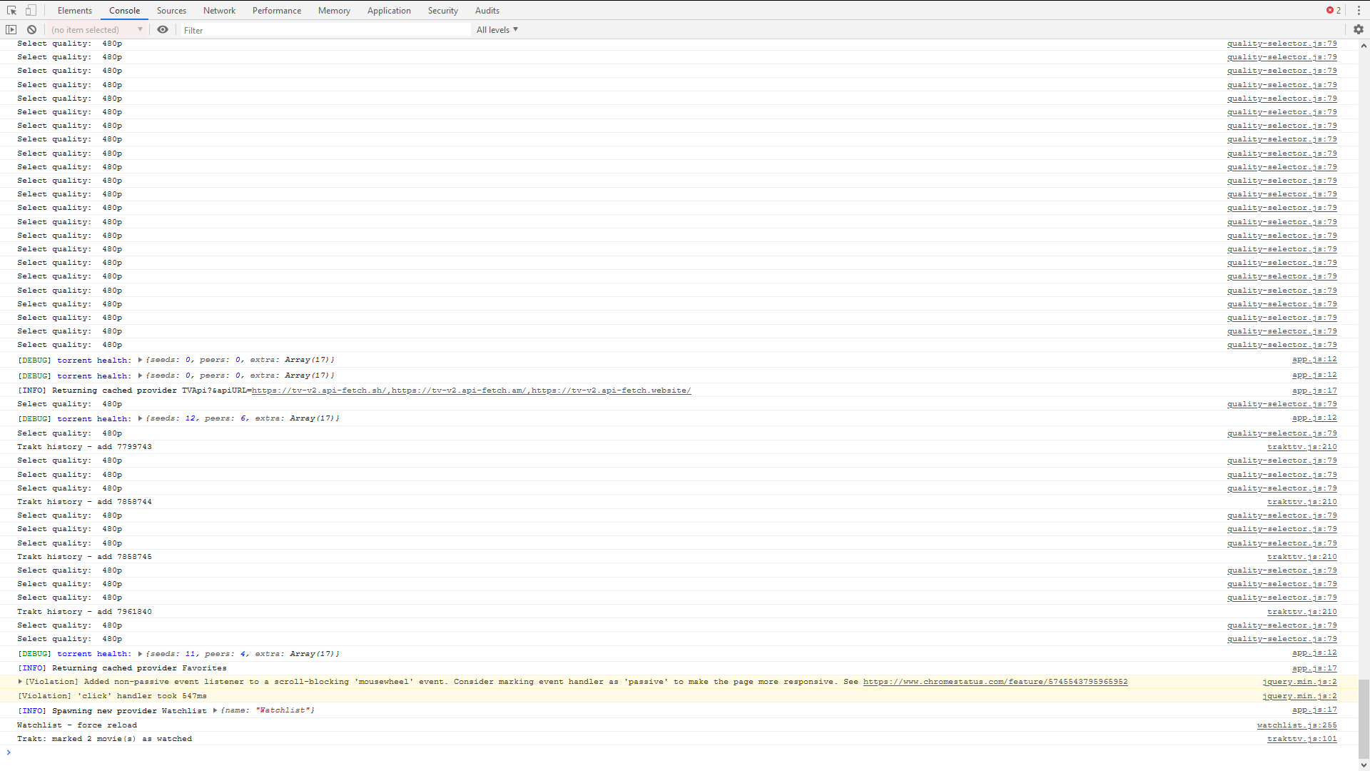
Task: Open trakttv.js:210 link for add 7858744
Action: pos(1301,502)
